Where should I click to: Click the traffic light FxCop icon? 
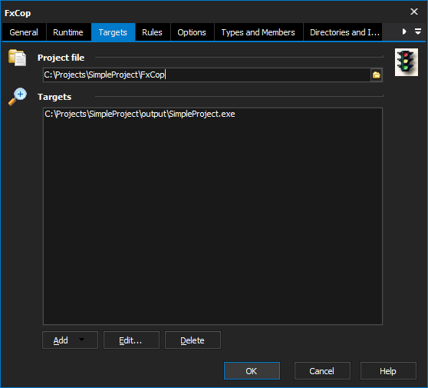[407, 62]
